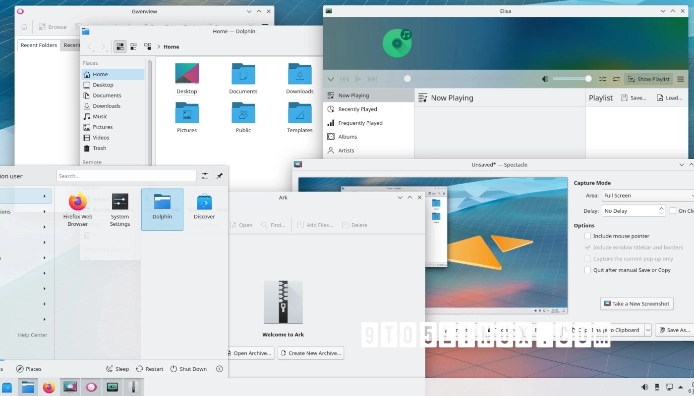Open System Settings from the launcher

120,209
